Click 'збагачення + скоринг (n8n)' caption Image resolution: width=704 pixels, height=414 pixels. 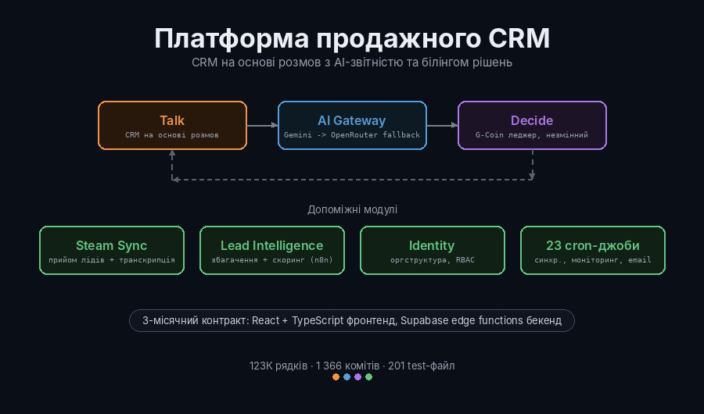(x=272, y=260)
